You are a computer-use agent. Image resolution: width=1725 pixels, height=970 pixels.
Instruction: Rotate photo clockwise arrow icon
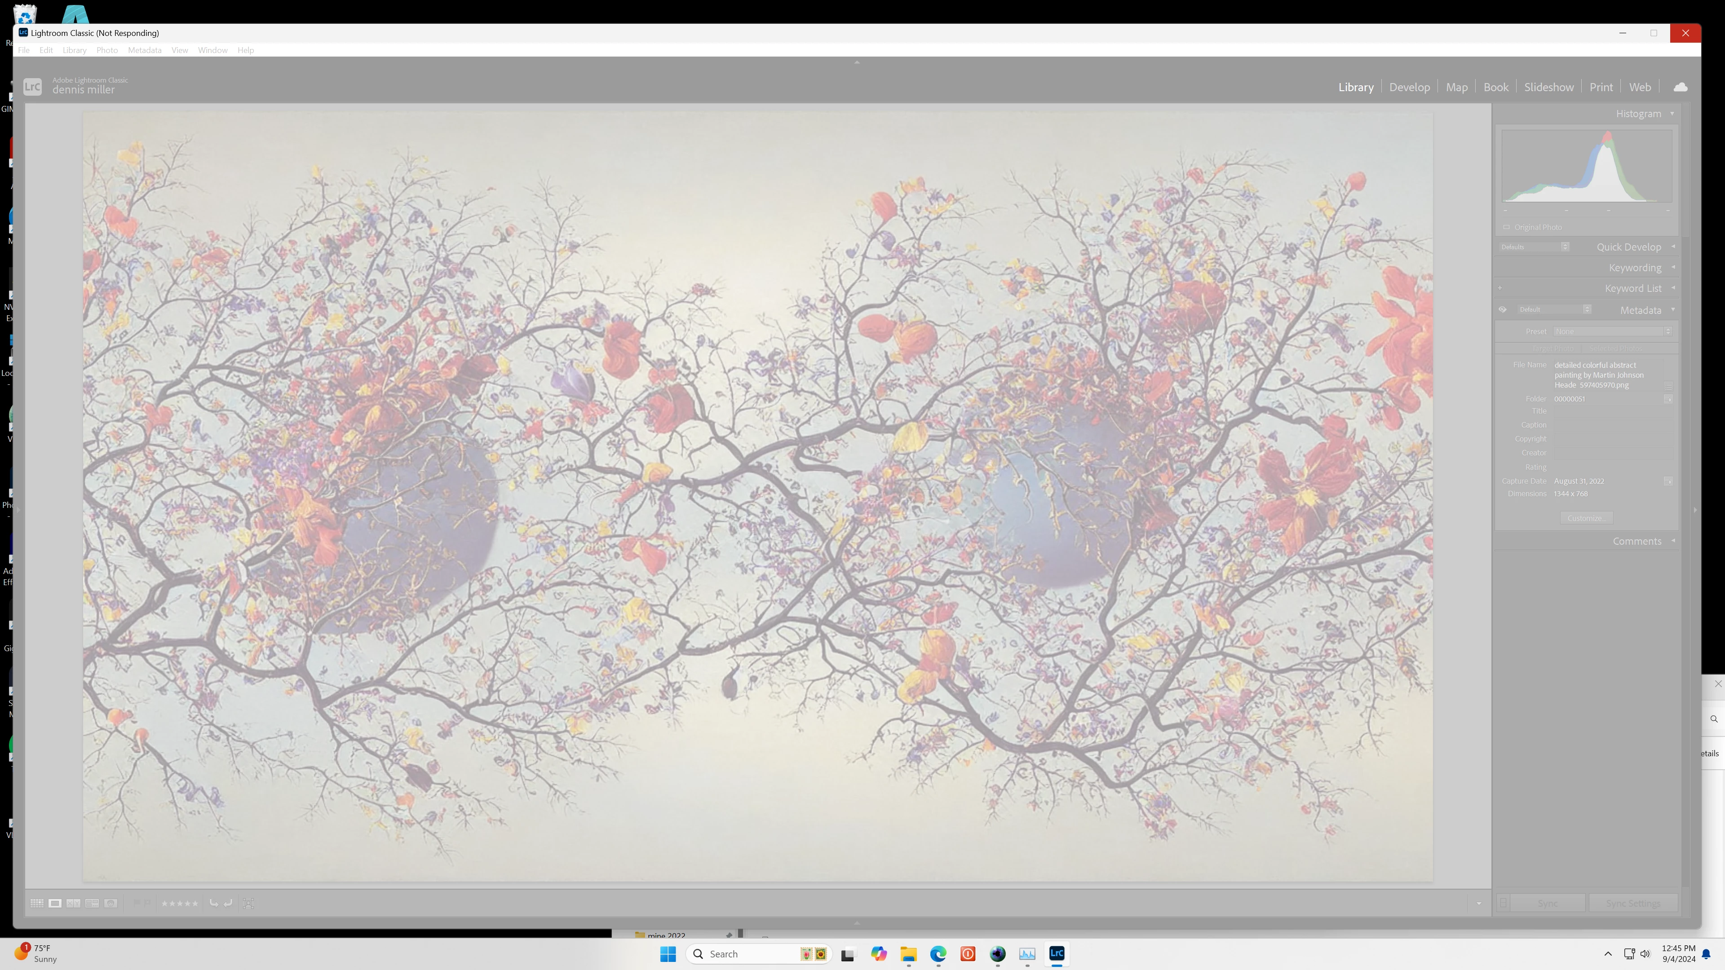228,903
